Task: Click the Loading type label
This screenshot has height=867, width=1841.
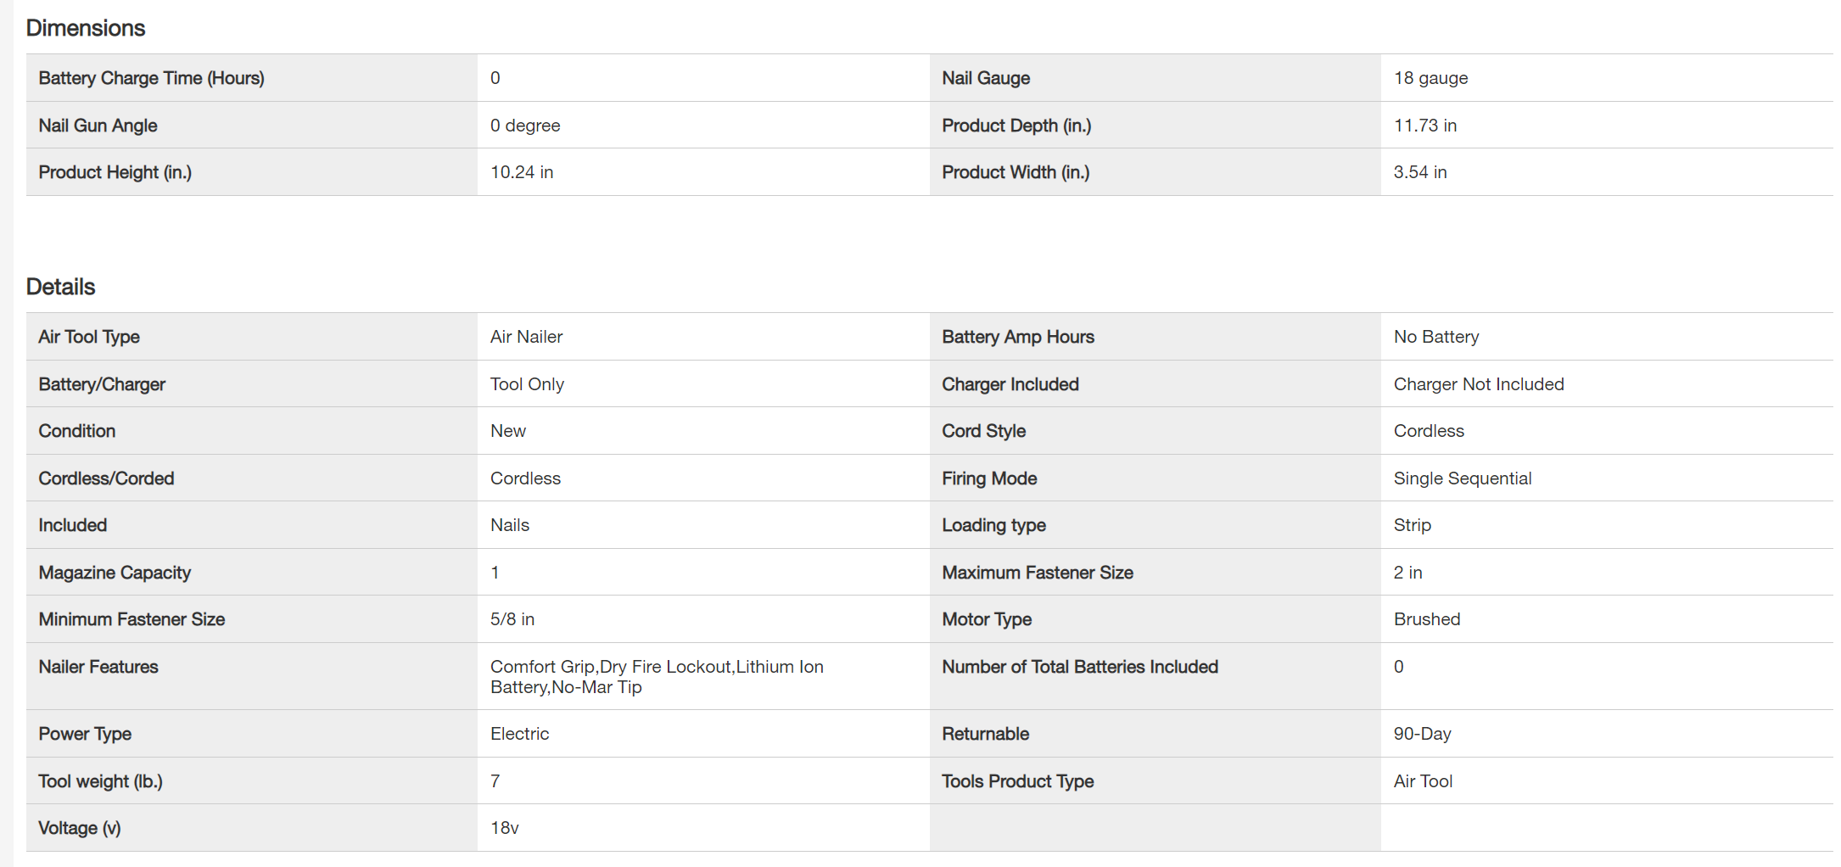Action: 993,525
